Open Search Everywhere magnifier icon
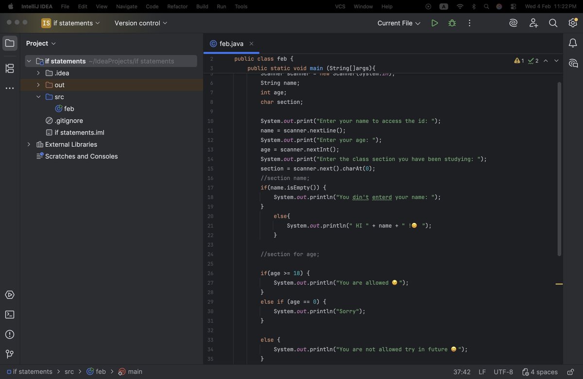This screenshot has height=379, width=583. (x=553, y=23)
